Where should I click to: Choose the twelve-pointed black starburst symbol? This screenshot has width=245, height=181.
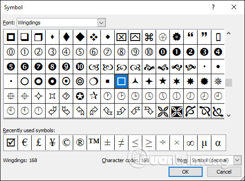tap(204, 81)
